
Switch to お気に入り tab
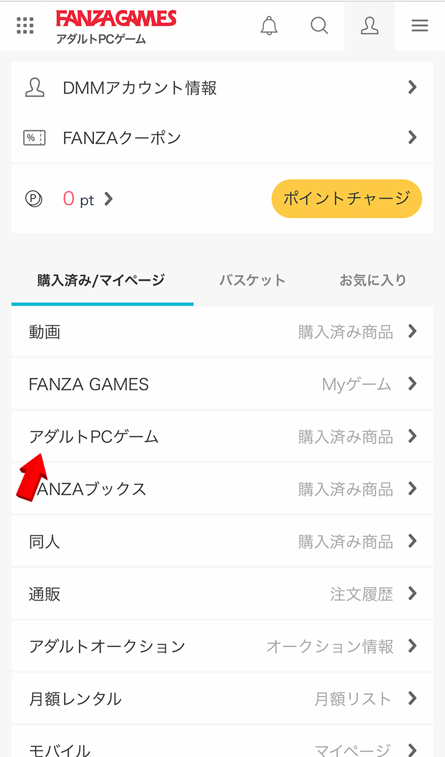373,280
